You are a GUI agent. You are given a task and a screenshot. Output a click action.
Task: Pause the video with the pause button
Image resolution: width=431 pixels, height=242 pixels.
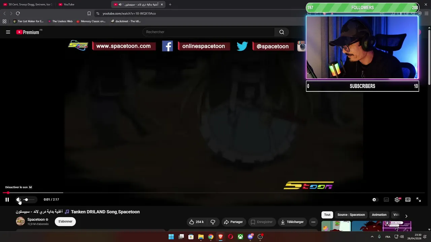pyautogui.click(x=7, y=200)
